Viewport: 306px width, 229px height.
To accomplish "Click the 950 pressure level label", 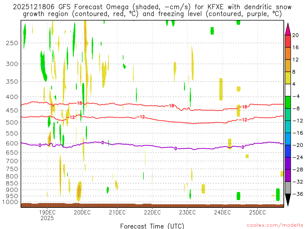I will pos(12,196).
